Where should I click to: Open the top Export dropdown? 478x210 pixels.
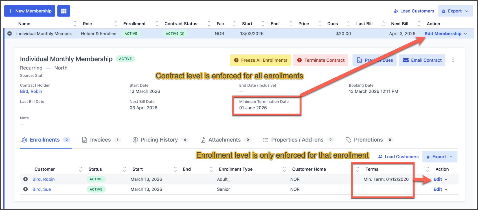click(x=455, y=11)
